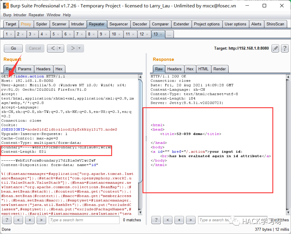Go to next match in response search
Screen dimensions: 291x234
[190, 220]
